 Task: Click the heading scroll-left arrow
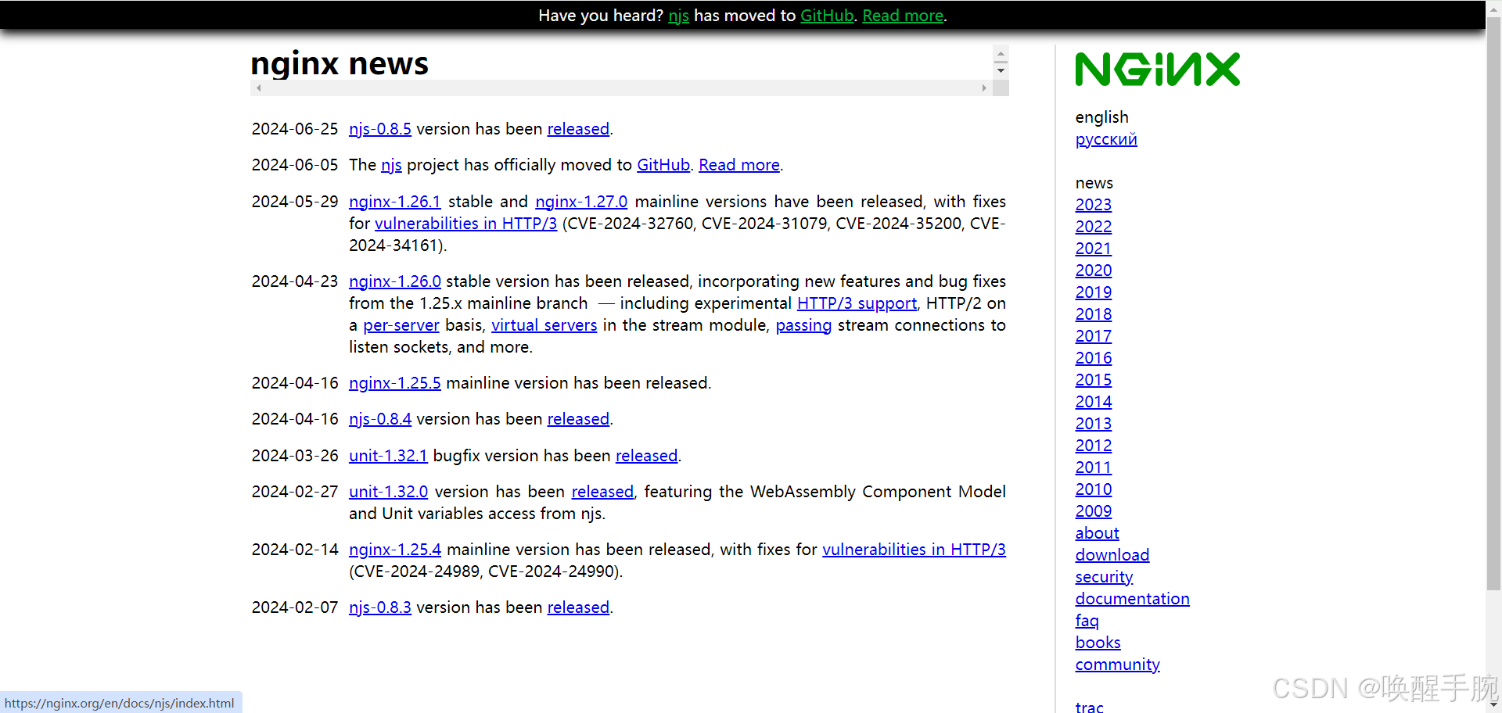click(x=259, y=88)
